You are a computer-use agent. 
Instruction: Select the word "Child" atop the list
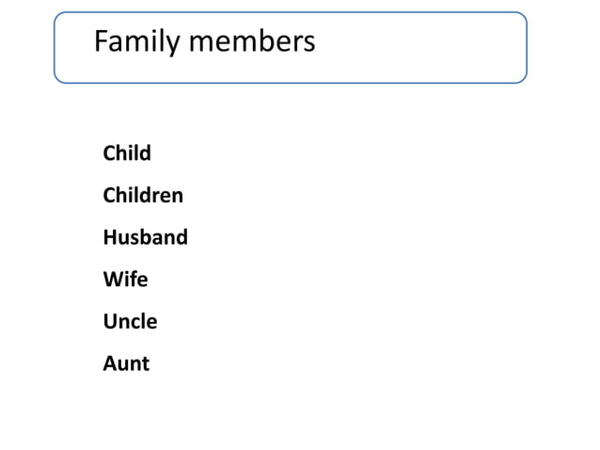click(x=127, y=153)
